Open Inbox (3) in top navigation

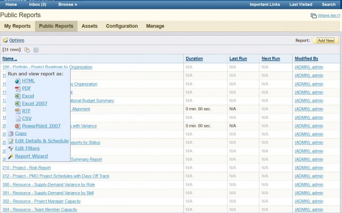click(38, 4)
